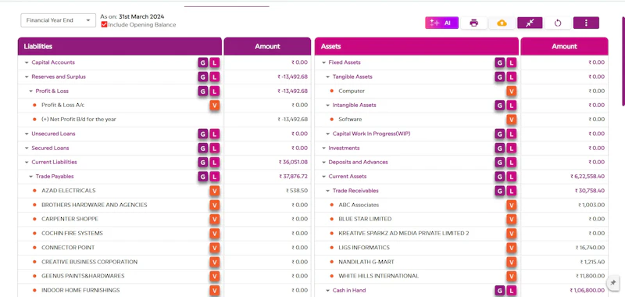This screenshot has width=625, height=297.
Task: Select KREATIVE SPARKZ AD MEDIA PRIVATE LIMITED 2
Action: point(404,234)
